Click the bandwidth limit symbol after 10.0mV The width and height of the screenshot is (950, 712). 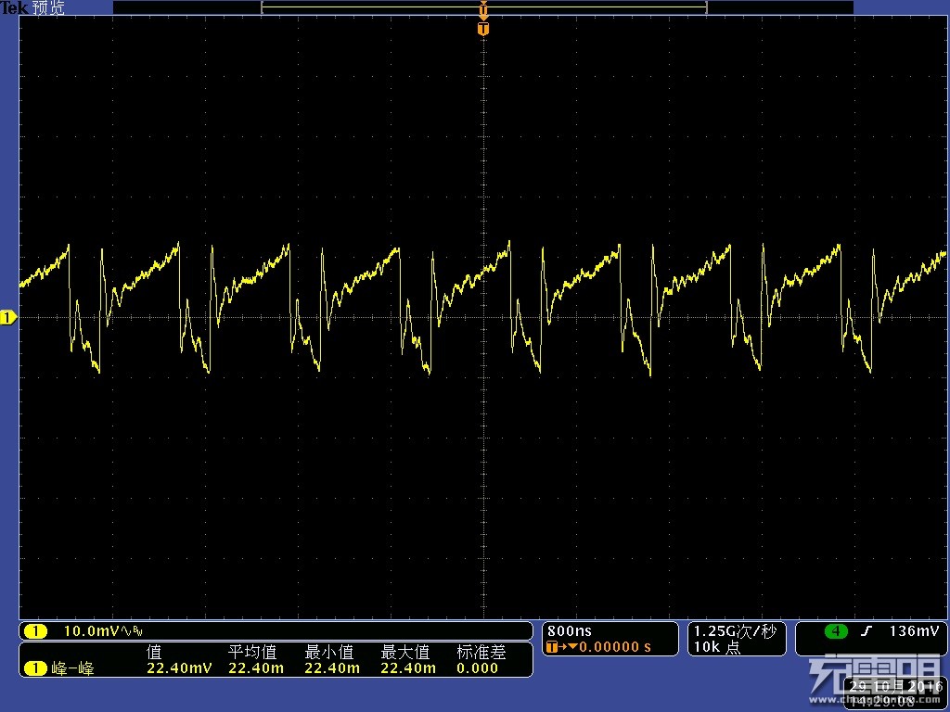click(x=135, y=631)
